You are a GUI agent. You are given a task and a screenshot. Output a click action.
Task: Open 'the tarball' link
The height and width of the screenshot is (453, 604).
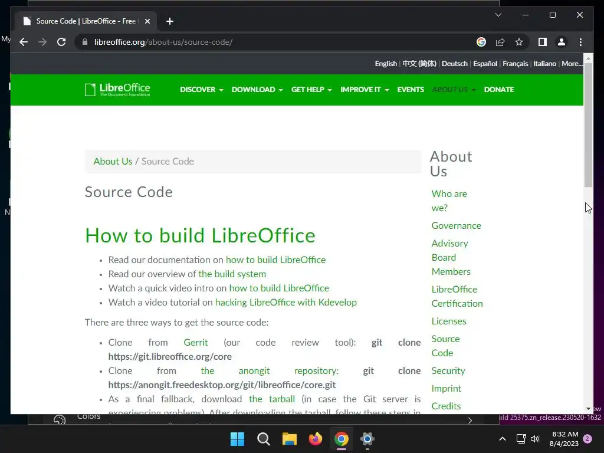[272, 399]
